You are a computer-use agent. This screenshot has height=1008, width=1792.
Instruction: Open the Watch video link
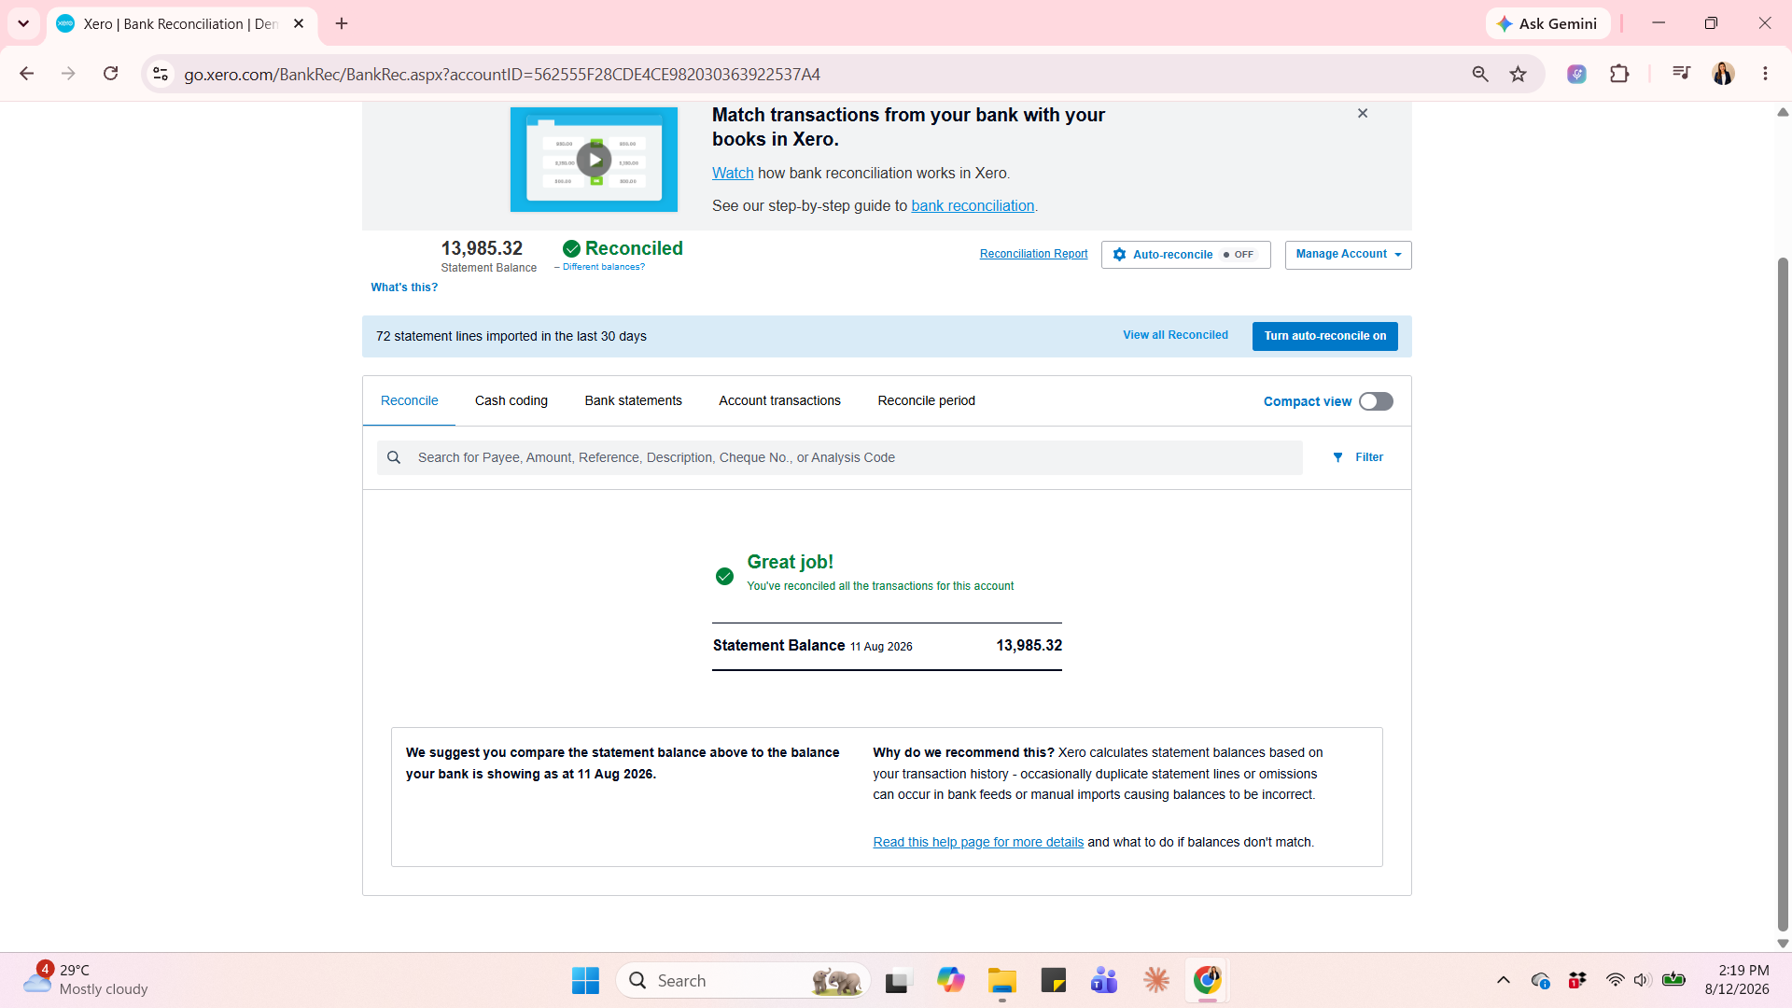click(x=733, y=173)
